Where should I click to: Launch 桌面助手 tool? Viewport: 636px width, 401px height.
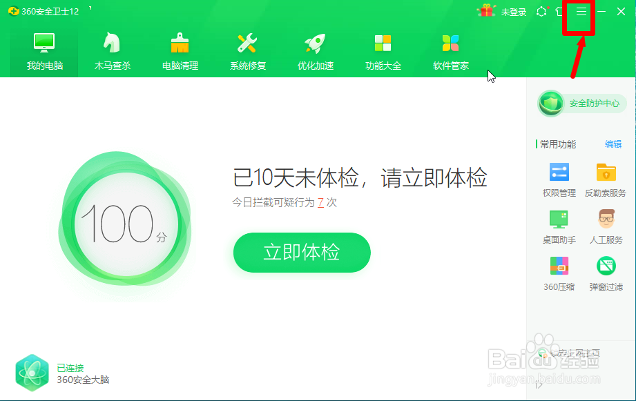pos(559,227)
